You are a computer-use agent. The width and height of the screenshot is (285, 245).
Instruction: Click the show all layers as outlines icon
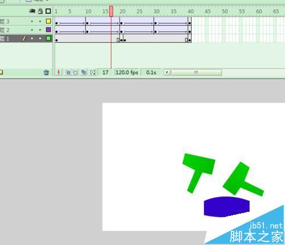[48, 11]
